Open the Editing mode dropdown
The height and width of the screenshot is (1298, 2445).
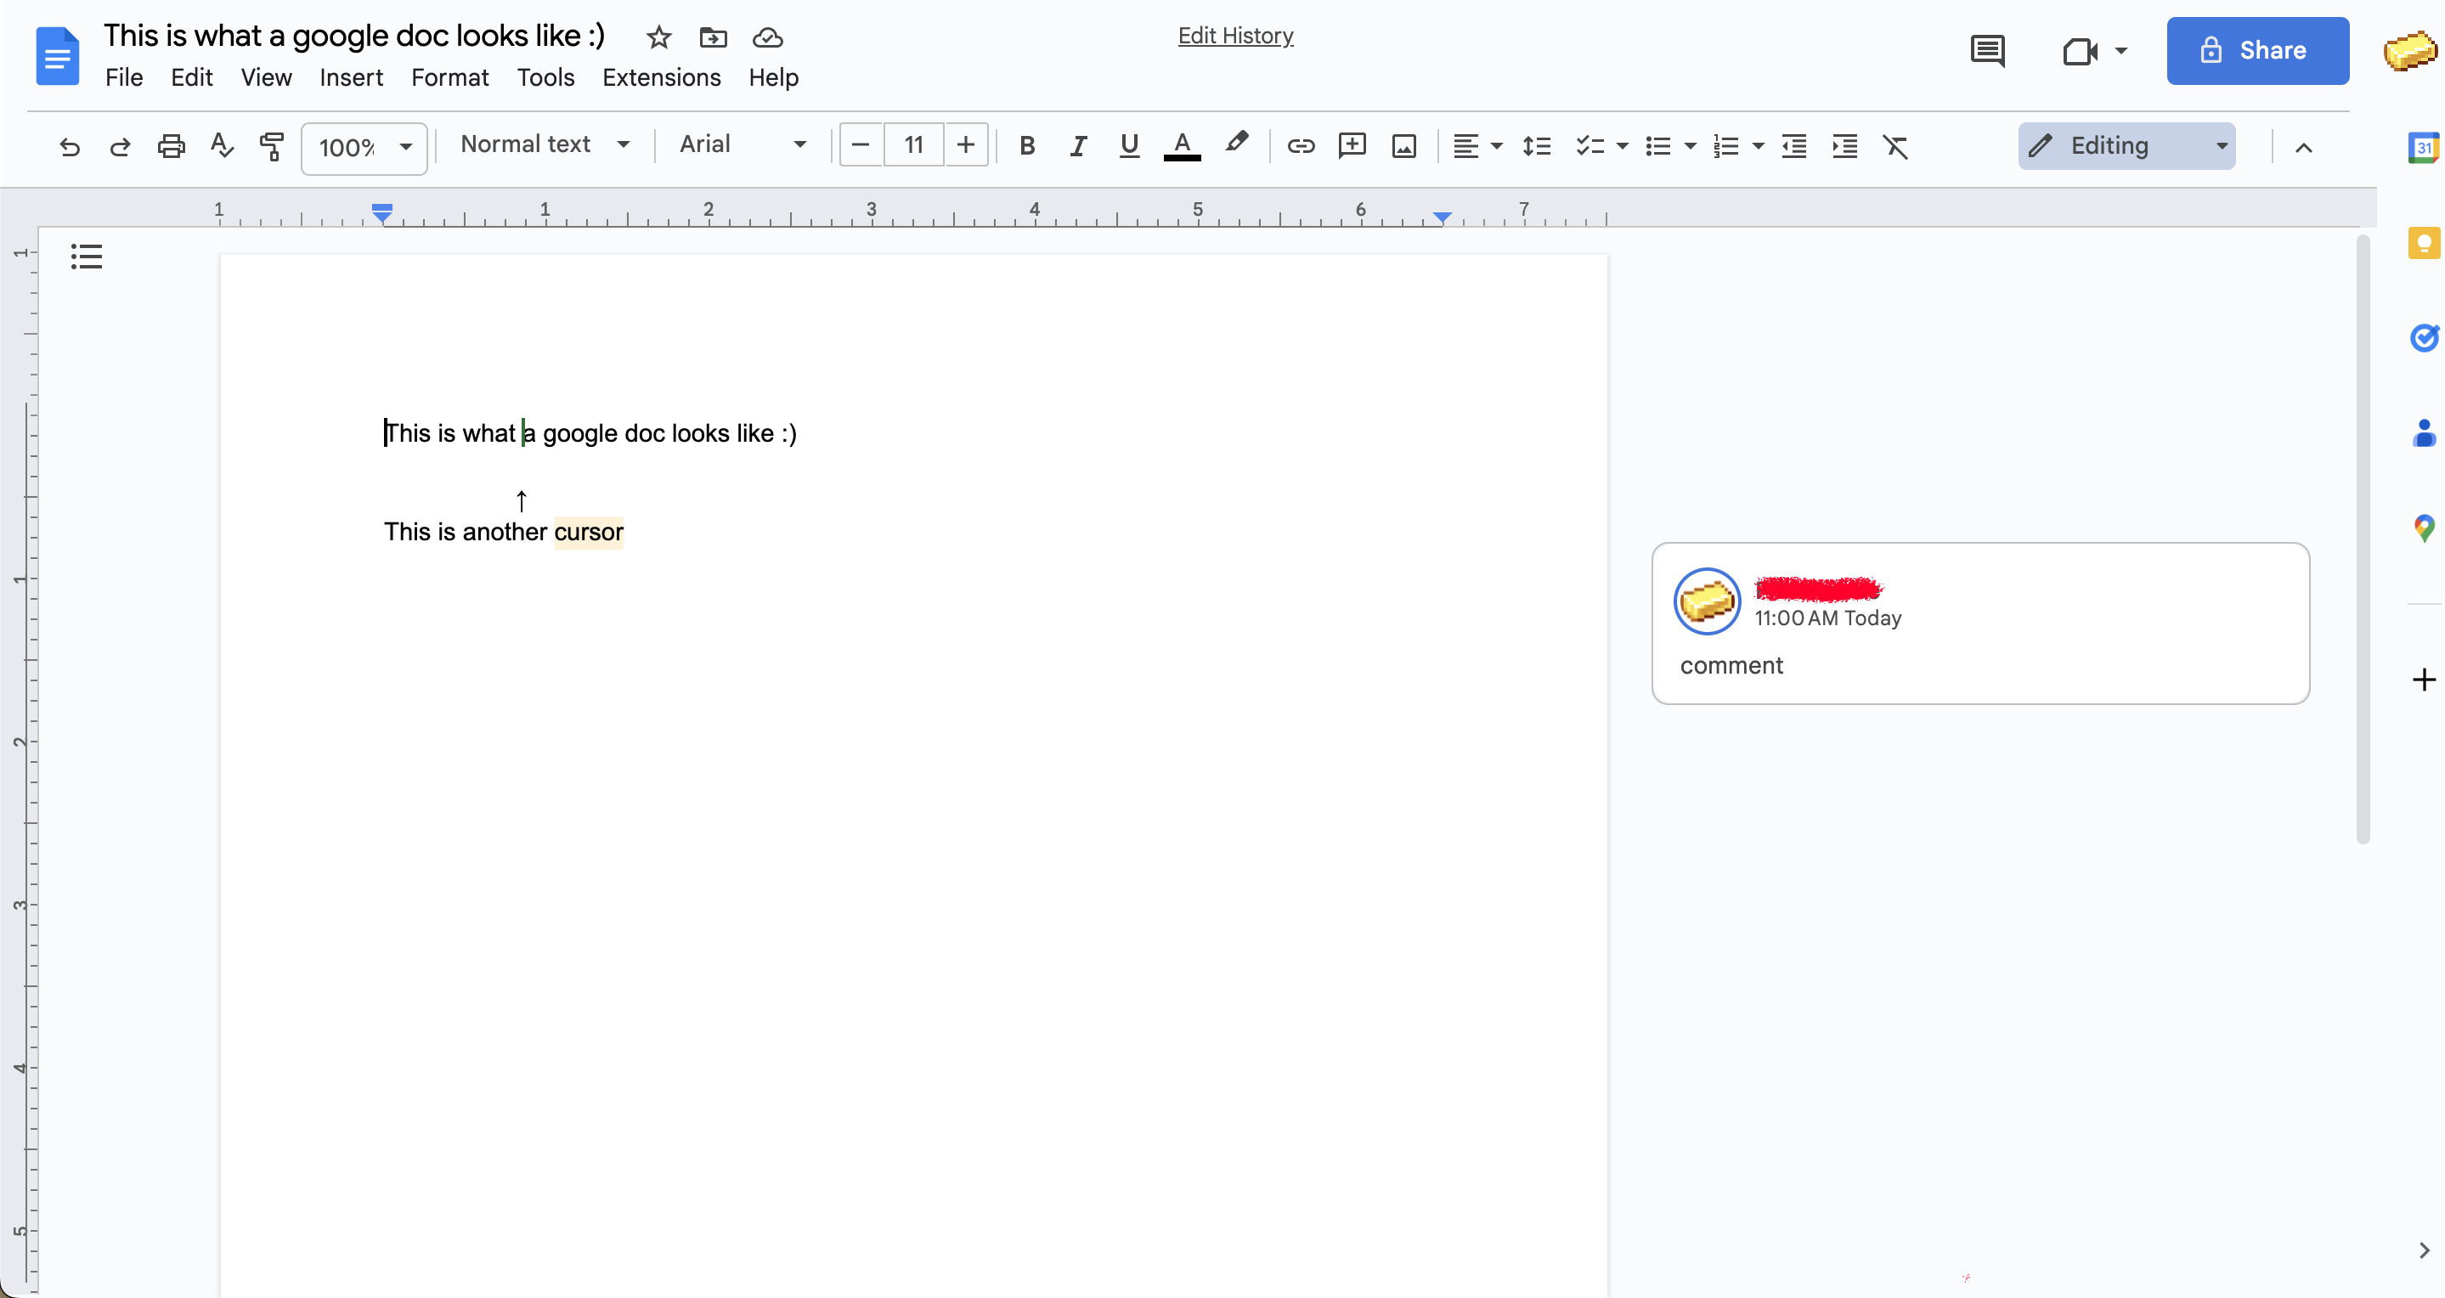coord(2126,146)
